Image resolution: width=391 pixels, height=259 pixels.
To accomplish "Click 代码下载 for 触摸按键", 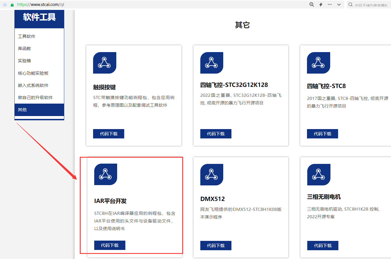I will click(x=109, y=134).
